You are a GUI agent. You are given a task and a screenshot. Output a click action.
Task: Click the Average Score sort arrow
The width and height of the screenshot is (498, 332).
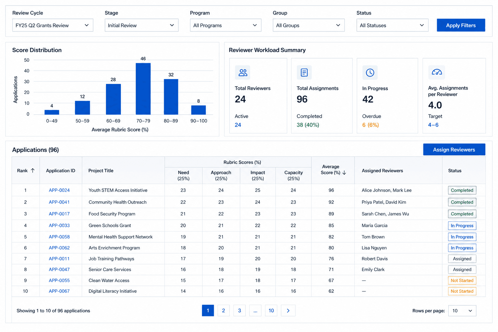tap(344, 173)
